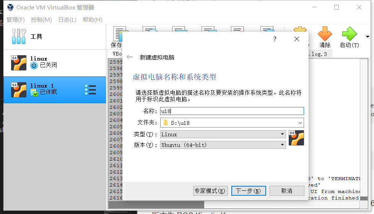Screen dimensions: 374x214
Task: Open the 'linux 1' VM list-menu icon
Action: pos(90,90)
